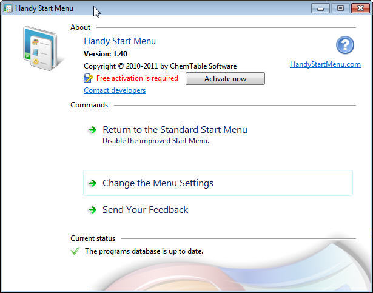Viewport: 373px width, 293px height.
Task: Click the key and lock activation icon
Action: (x=89, y=78)
